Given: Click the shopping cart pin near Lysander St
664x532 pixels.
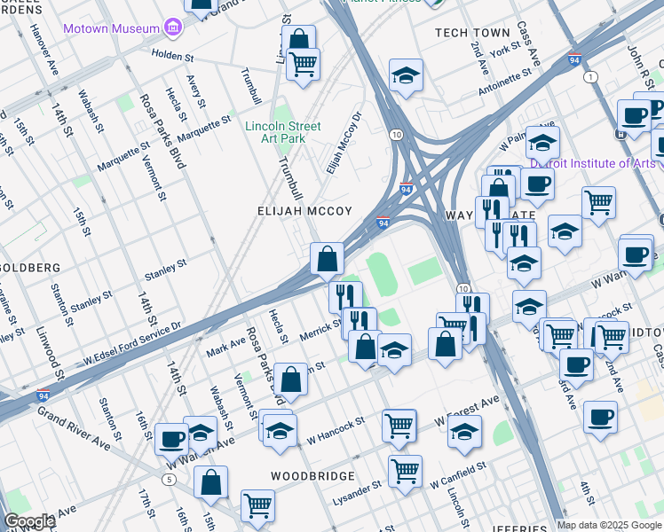Looking at the screenshot, I should (406, 470).
